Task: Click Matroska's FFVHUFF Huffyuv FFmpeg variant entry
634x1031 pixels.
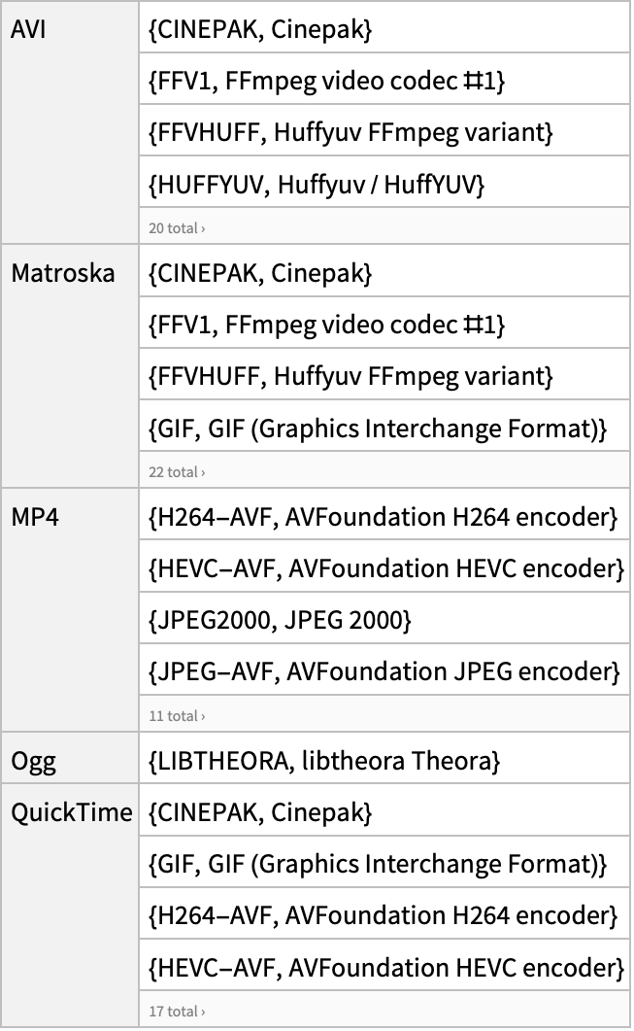Action: click(384, 374)
